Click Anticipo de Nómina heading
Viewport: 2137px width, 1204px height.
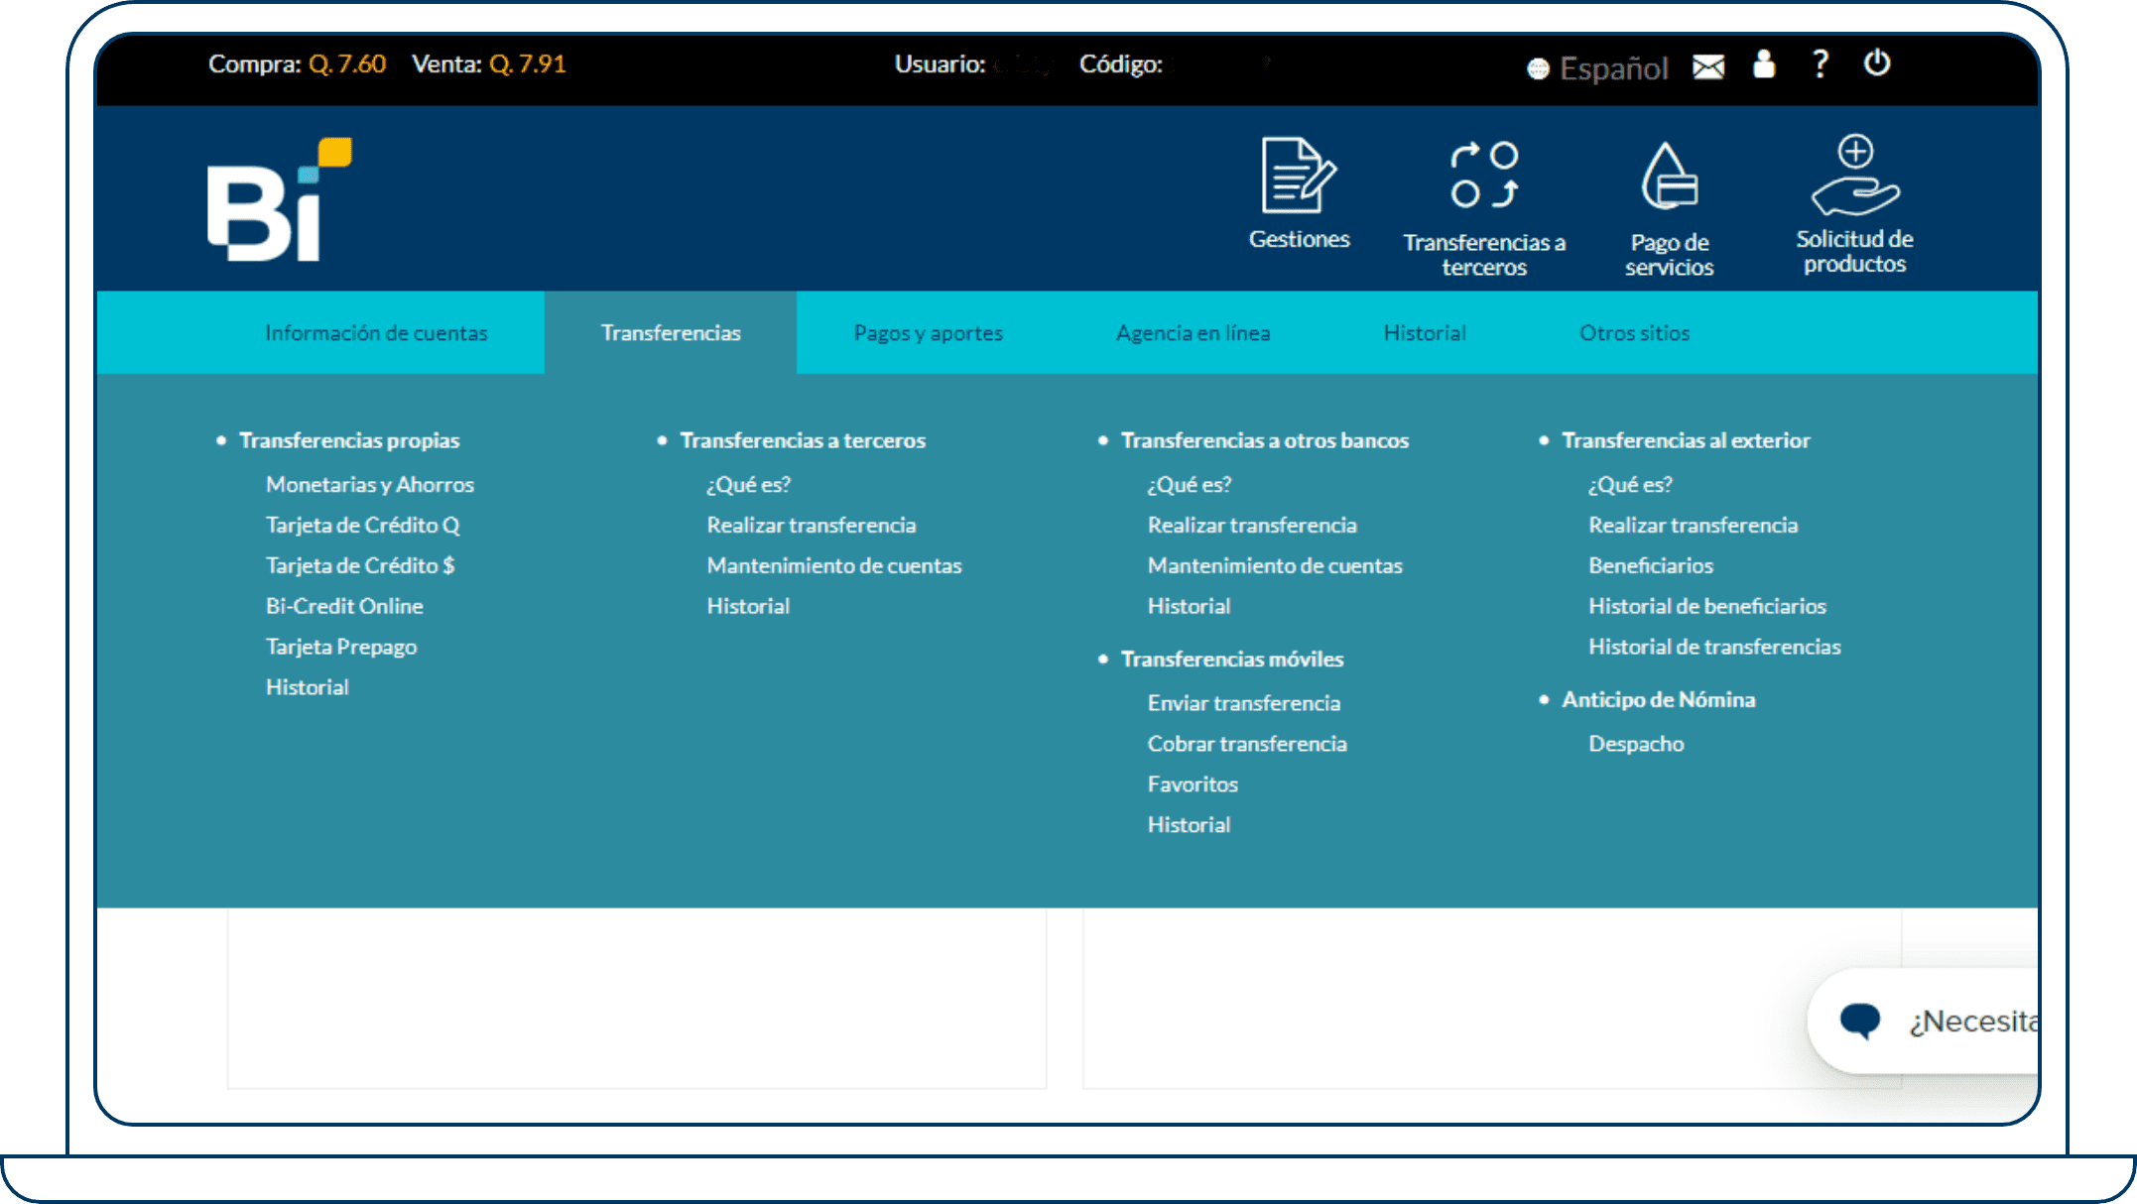1659,700
